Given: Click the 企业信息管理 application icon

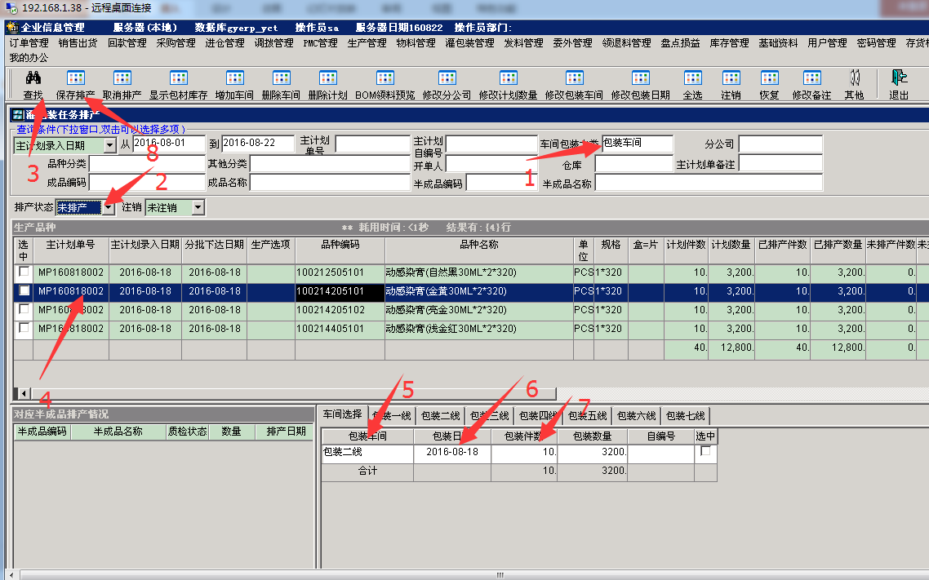Looking at the screenshot, I should pos(12,27).
